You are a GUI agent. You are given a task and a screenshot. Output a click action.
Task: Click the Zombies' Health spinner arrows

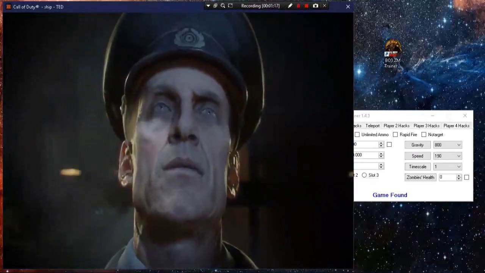click(x=458, y=177)
